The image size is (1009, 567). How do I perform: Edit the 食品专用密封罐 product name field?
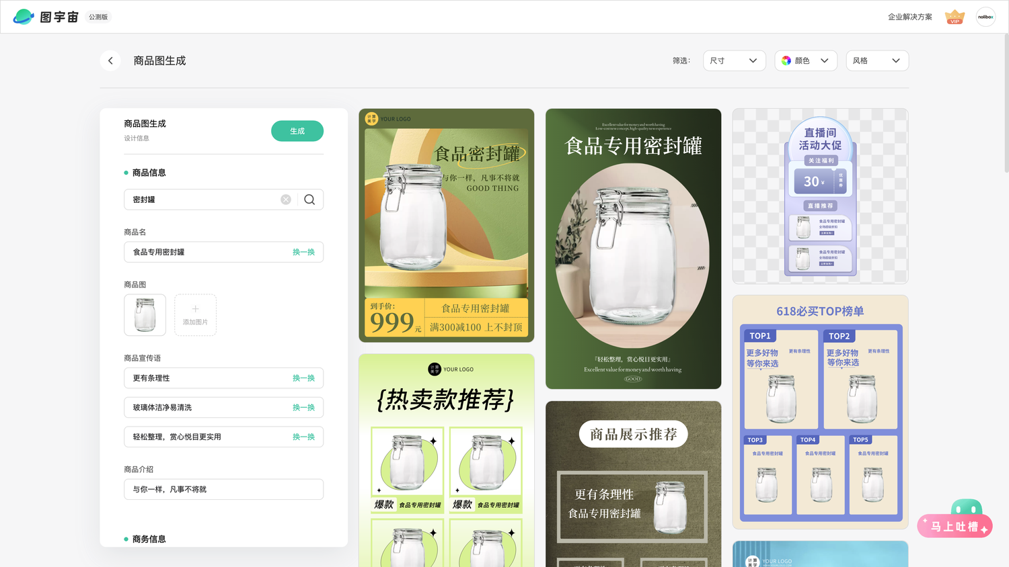223,252
